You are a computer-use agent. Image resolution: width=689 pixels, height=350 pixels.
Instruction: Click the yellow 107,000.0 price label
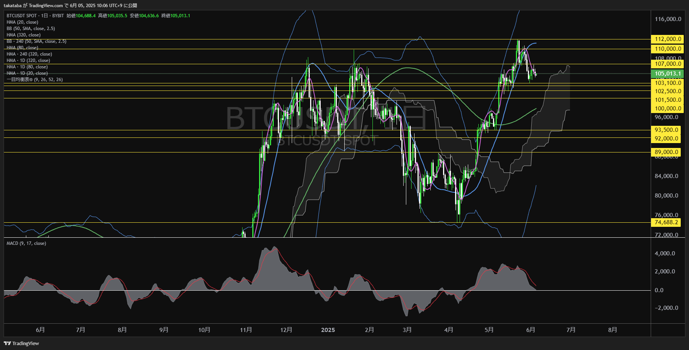coord(667,64)
